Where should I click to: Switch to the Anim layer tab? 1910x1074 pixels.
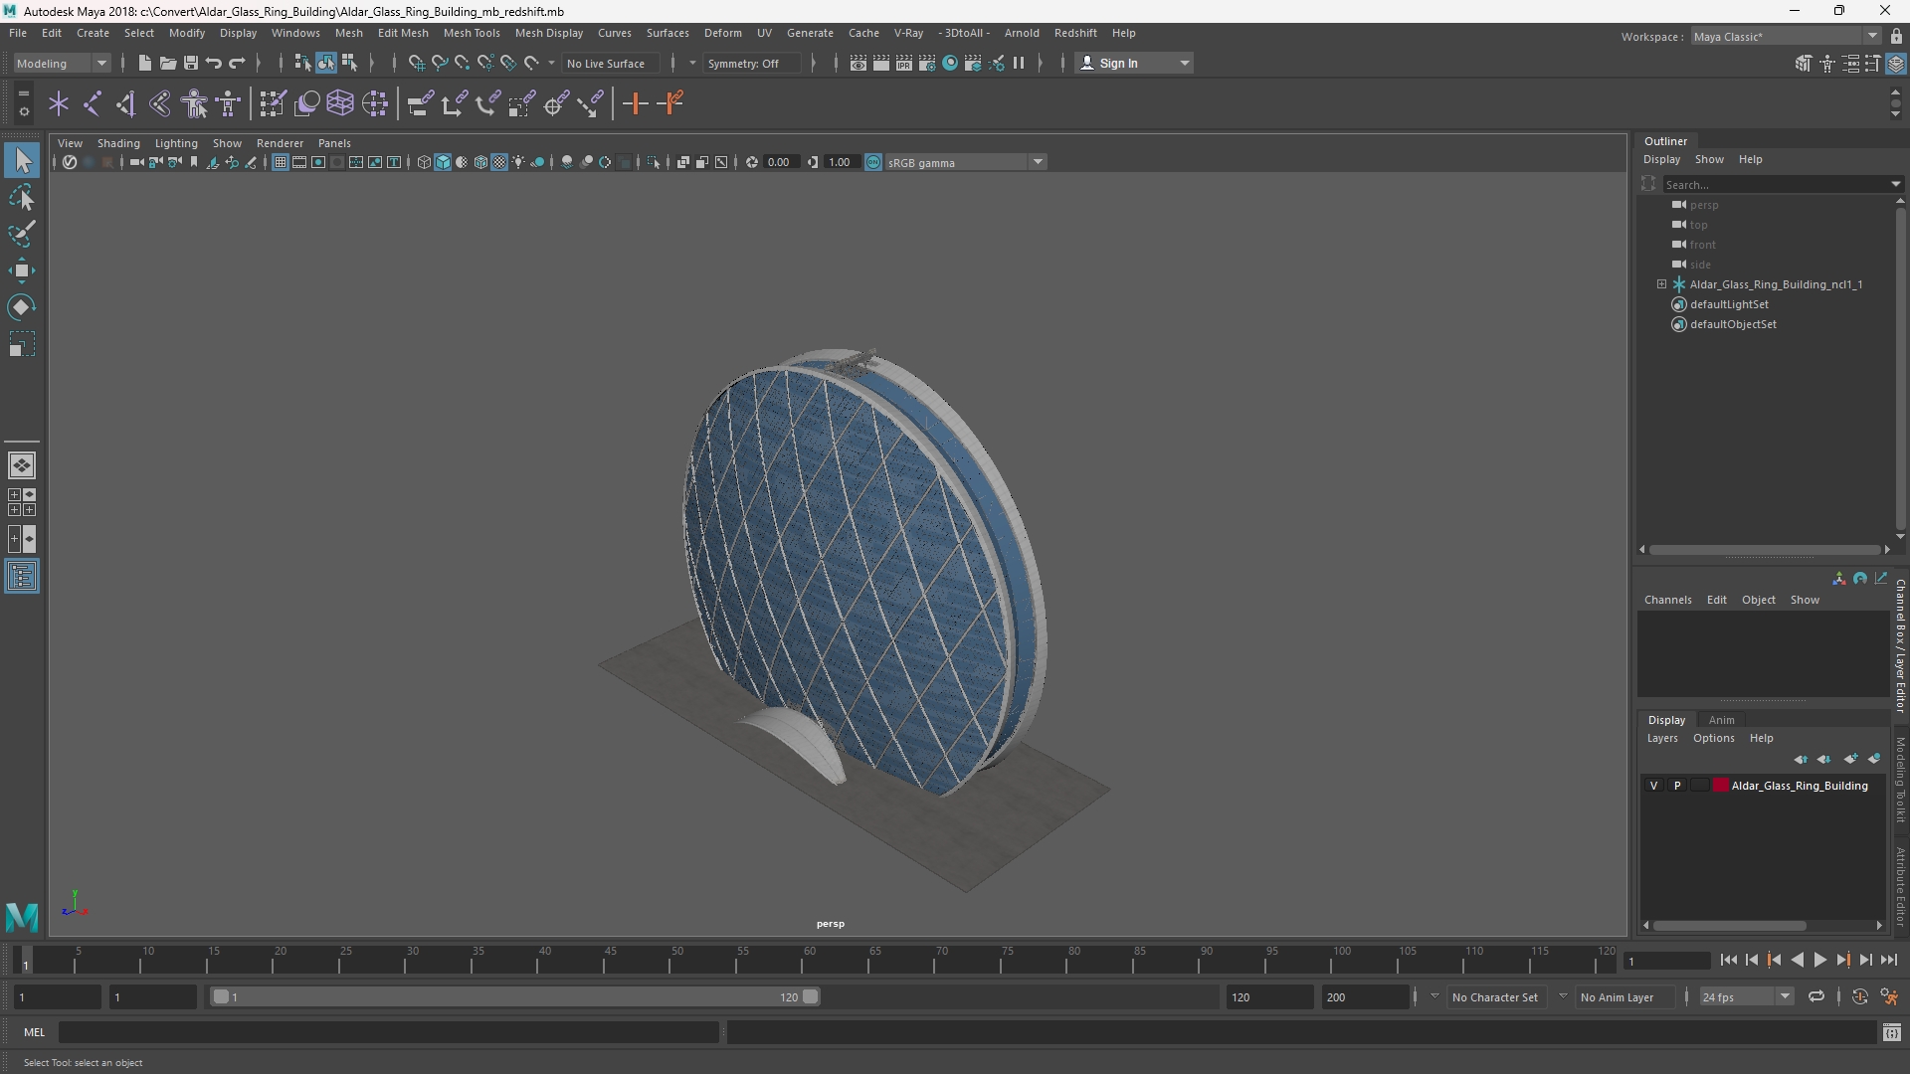pyautogui.click(x=1721, y=720)
